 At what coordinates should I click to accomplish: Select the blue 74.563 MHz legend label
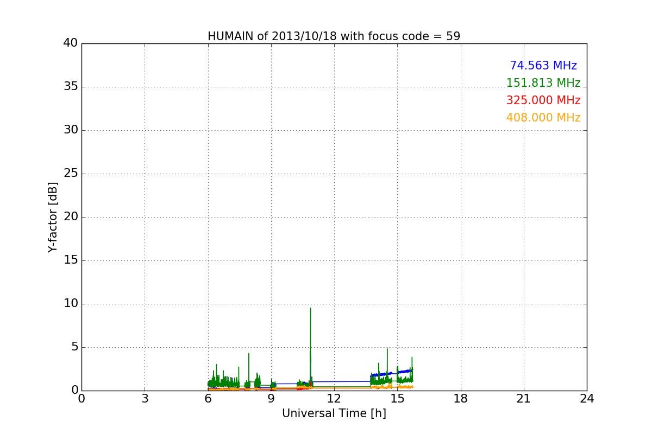pos(543,66)
